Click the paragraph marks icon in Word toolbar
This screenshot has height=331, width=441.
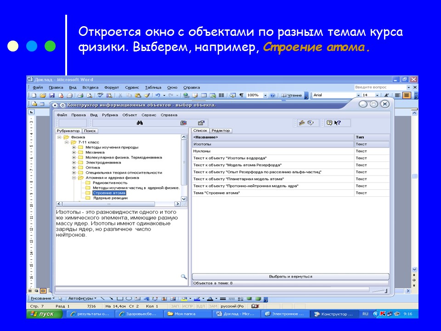[242, 95]
